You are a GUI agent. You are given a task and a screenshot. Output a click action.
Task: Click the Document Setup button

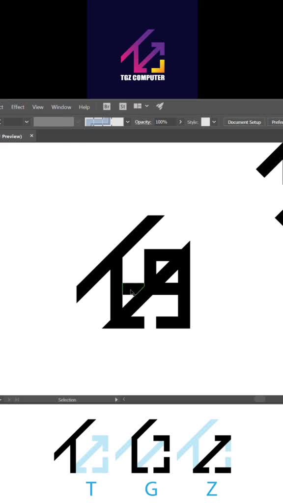point(244,122)
